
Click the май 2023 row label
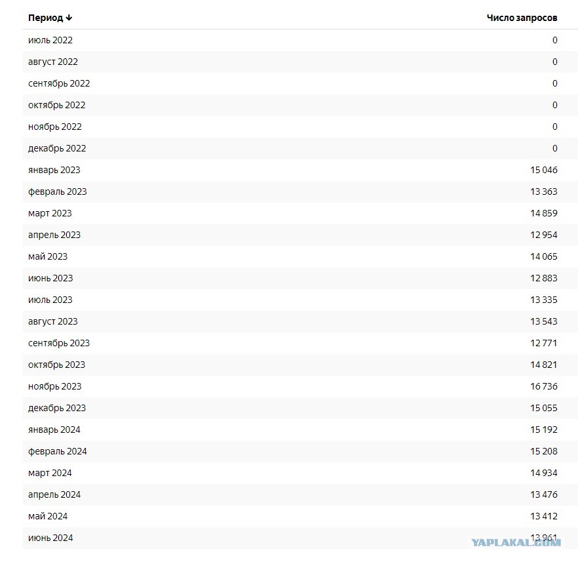coord(48,256)
